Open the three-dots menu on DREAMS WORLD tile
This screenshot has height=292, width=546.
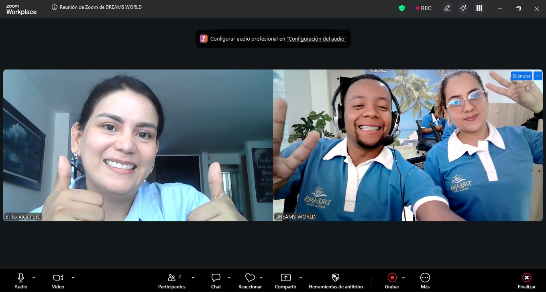(x=538, y=76)
